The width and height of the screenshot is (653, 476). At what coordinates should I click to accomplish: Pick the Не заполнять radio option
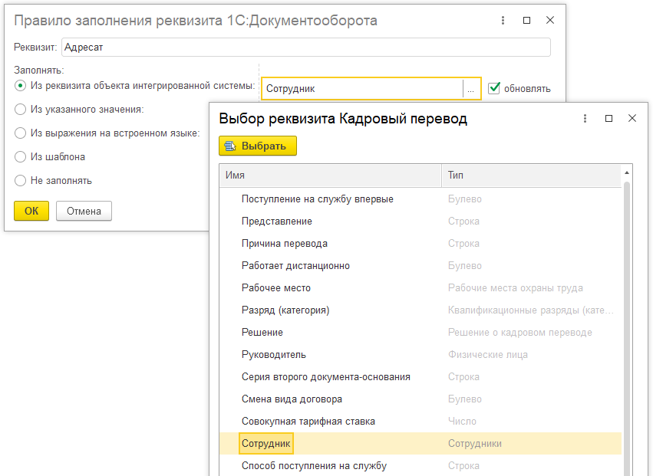pyautogui.click(x=21, y=180)
